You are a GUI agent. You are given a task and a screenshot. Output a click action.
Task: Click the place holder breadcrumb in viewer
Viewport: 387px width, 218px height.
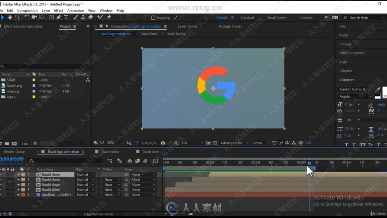pos(176,34)
